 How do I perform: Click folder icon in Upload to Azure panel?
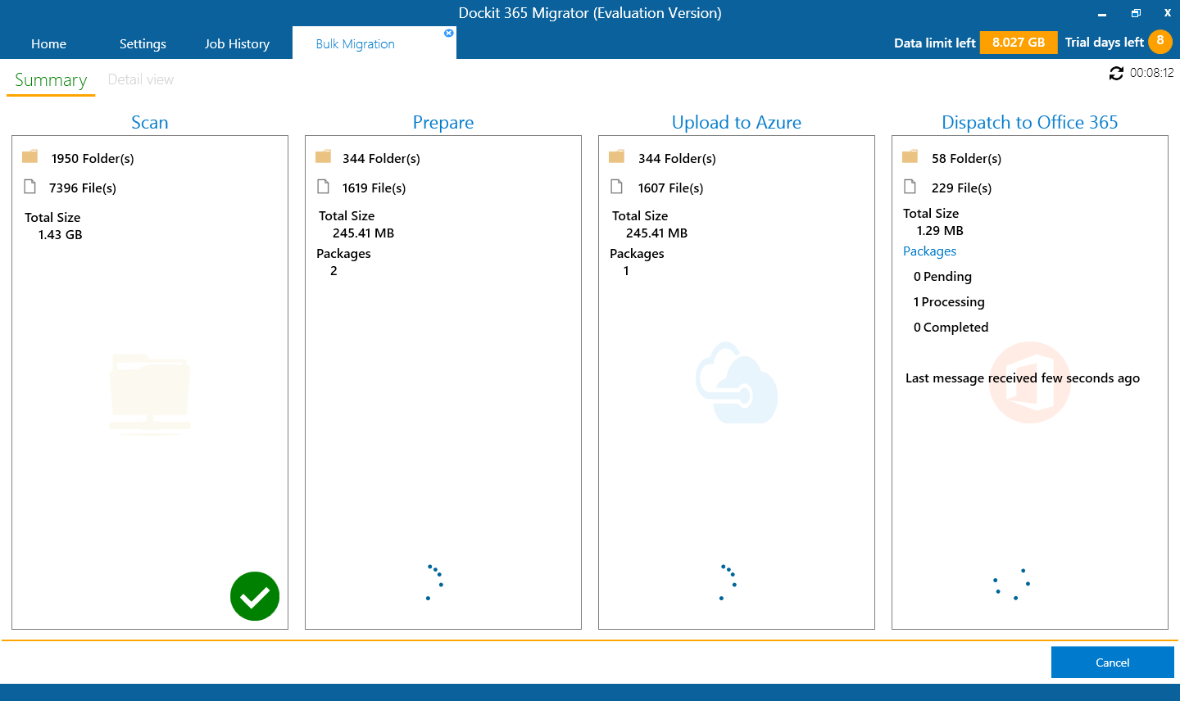tap(617, 156)
